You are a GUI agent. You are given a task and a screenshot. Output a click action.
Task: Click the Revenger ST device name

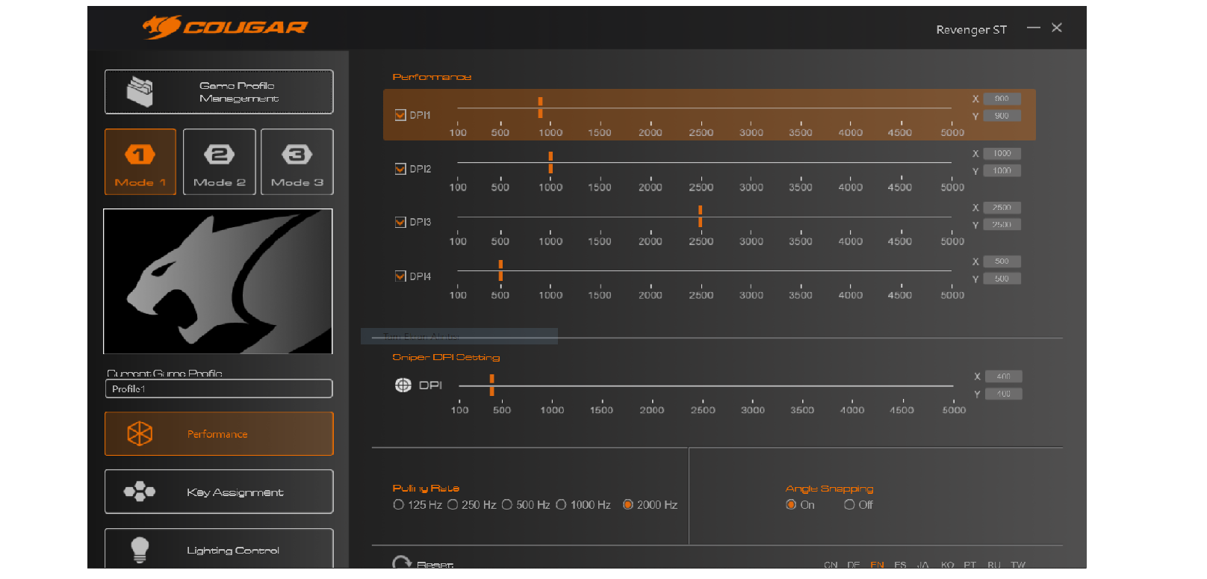click(972, 30)
